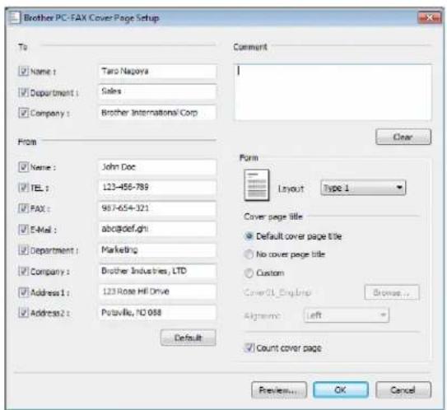Click the Brother Industries, LTD field
This screenshot has width=447, height=410.
pyautogui.click(x=157, y=271)
